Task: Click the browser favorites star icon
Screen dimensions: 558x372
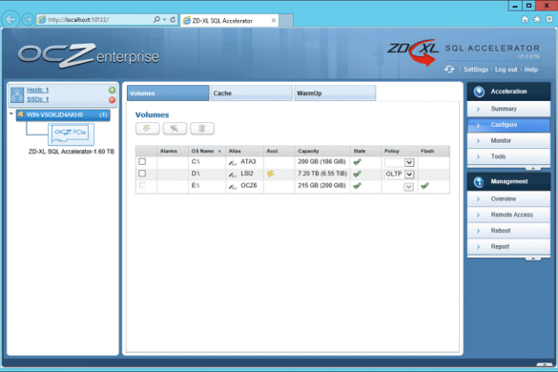Action: point(537,19)
